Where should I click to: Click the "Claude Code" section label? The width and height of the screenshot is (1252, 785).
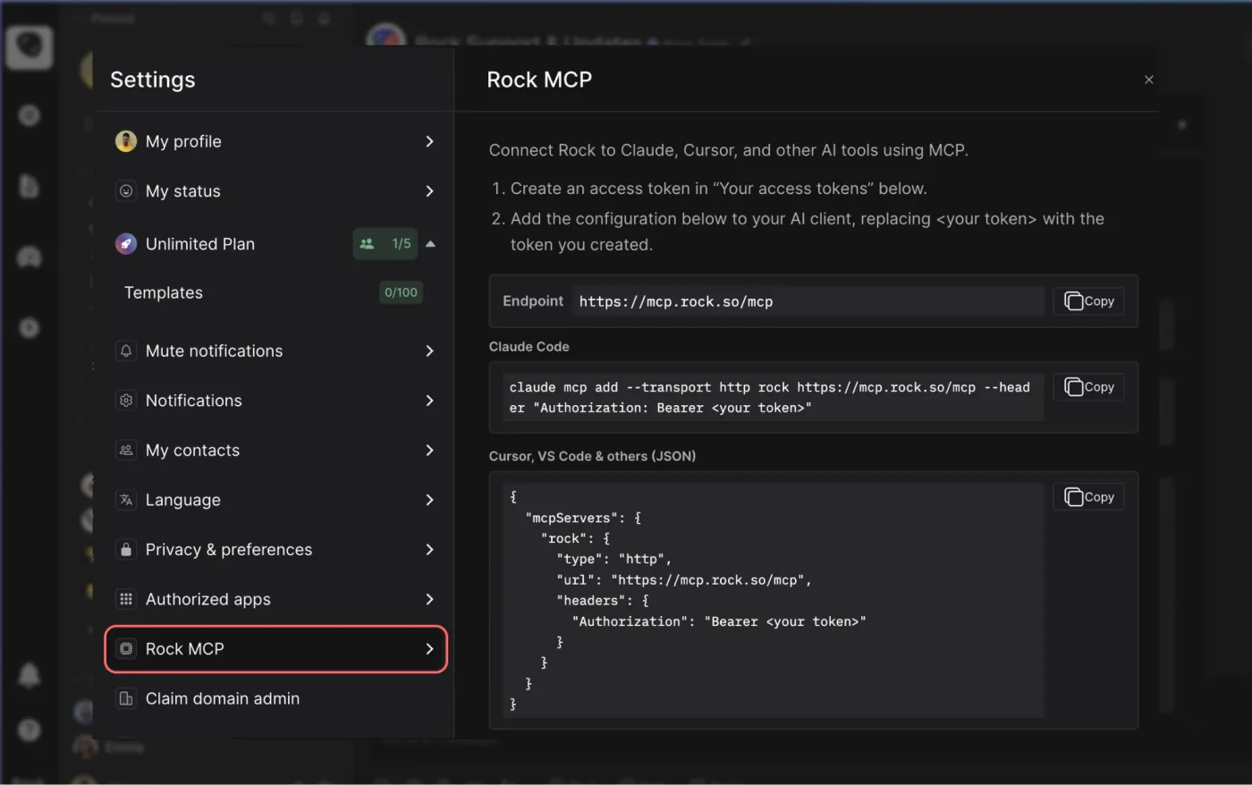click(x=529, y=347)
